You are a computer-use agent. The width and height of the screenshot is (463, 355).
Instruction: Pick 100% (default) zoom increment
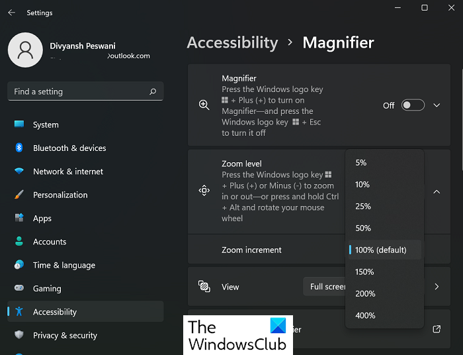point(380,250)
